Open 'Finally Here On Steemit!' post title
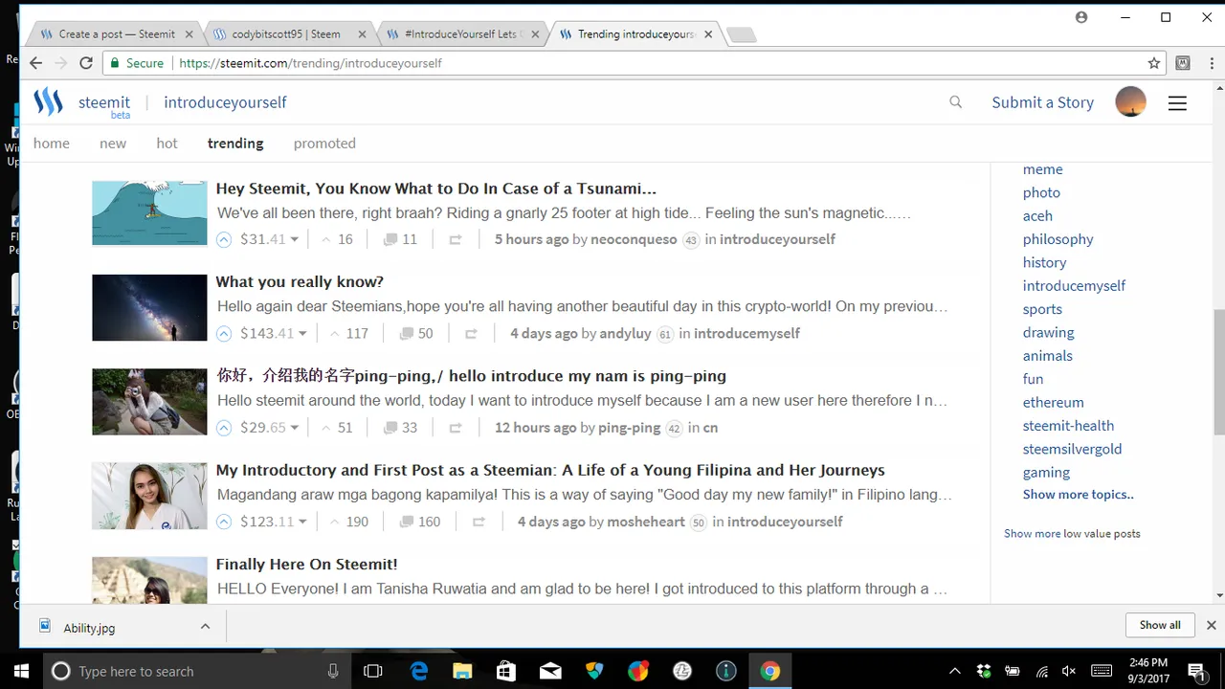Viewport: 1225px width, 689px height. click(x=306, y=564)
